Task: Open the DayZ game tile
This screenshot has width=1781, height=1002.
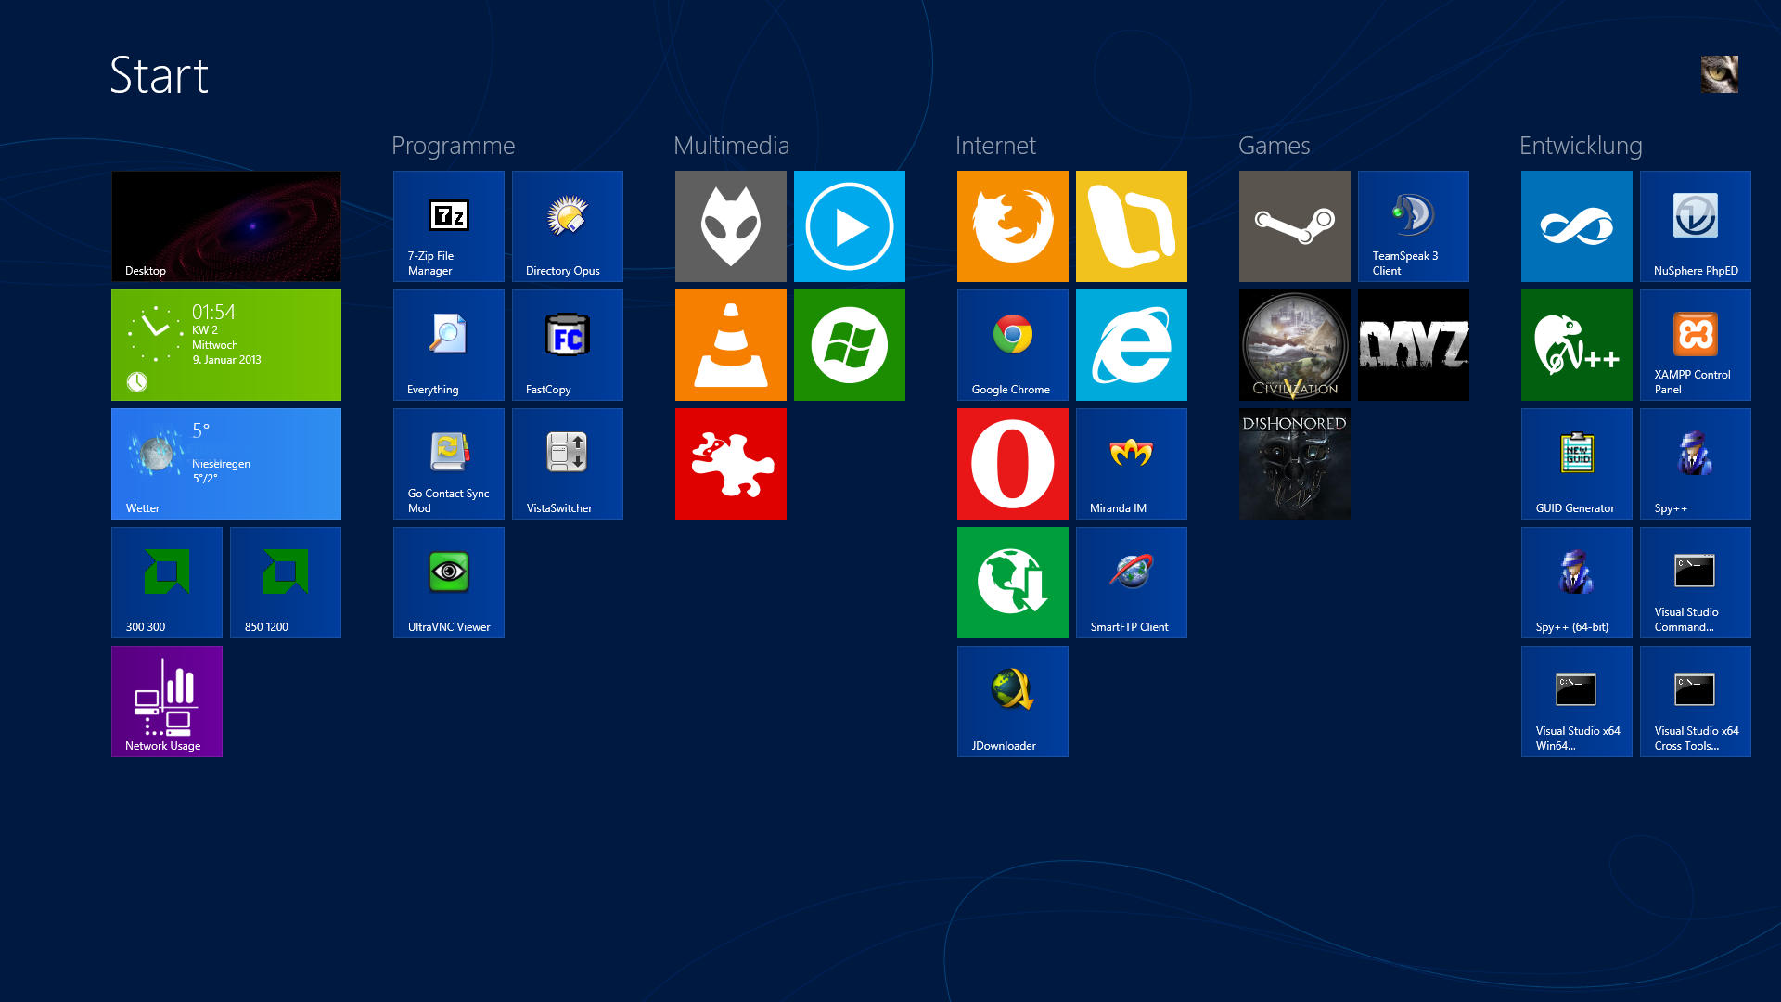Action: (x=1413, y=345)
